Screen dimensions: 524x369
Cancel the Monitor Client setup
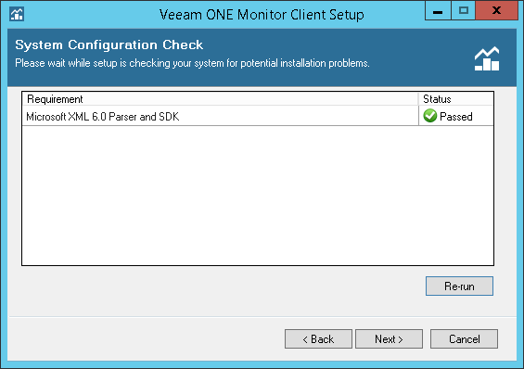pyautogui.click(x=464, y=339)
